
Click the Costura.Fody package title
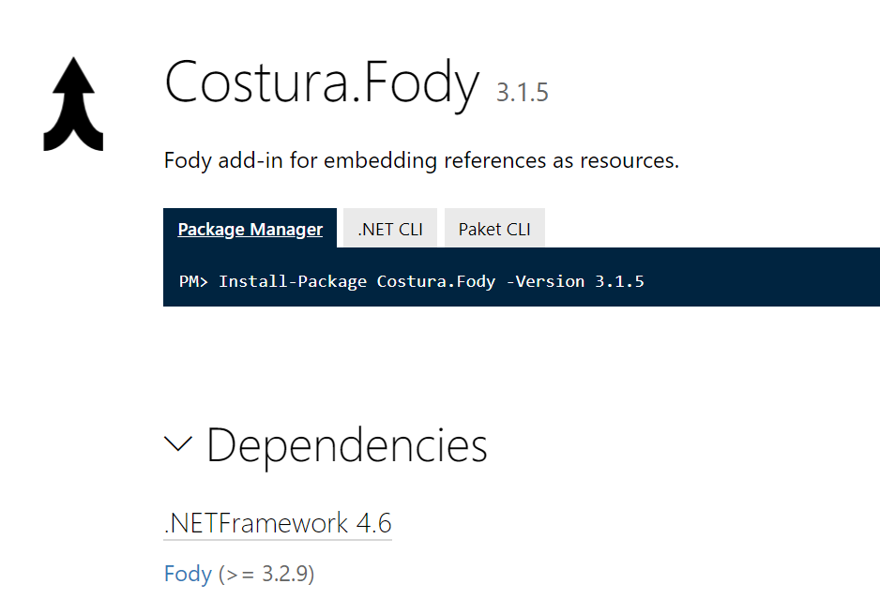tap(322, 82)
